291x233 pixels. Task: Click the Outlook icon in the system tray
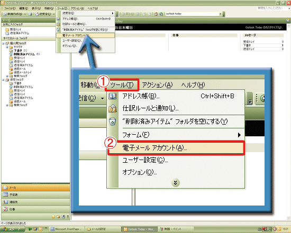coord(279,229)
